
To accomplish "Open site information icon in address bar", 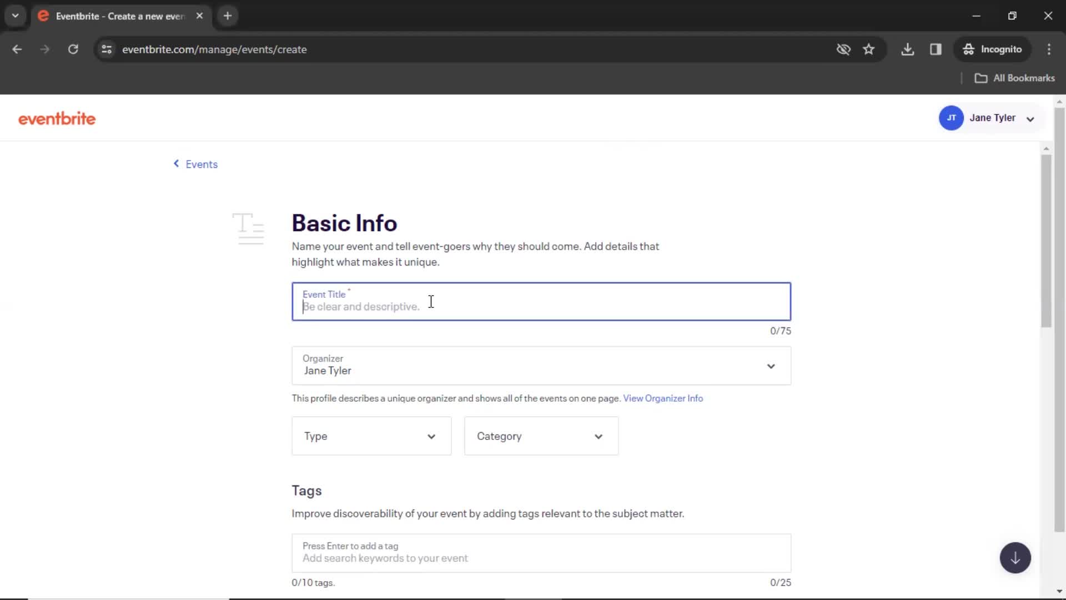I will [x=107, y=49].
